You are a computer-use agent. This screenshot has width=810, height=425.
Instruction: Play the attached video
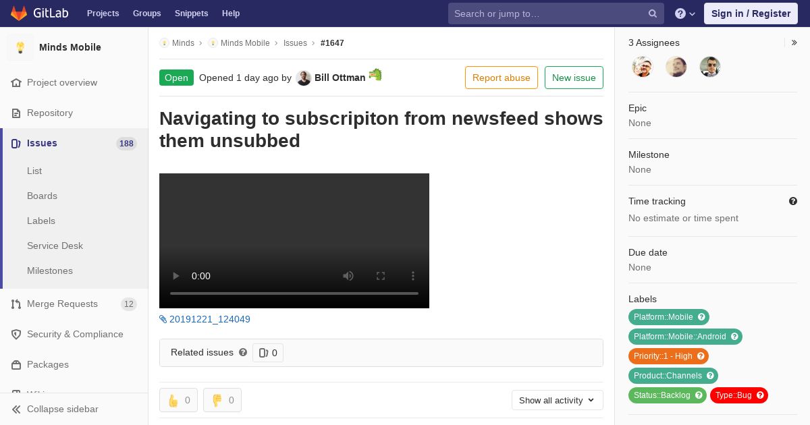click(x=176, y=276)
